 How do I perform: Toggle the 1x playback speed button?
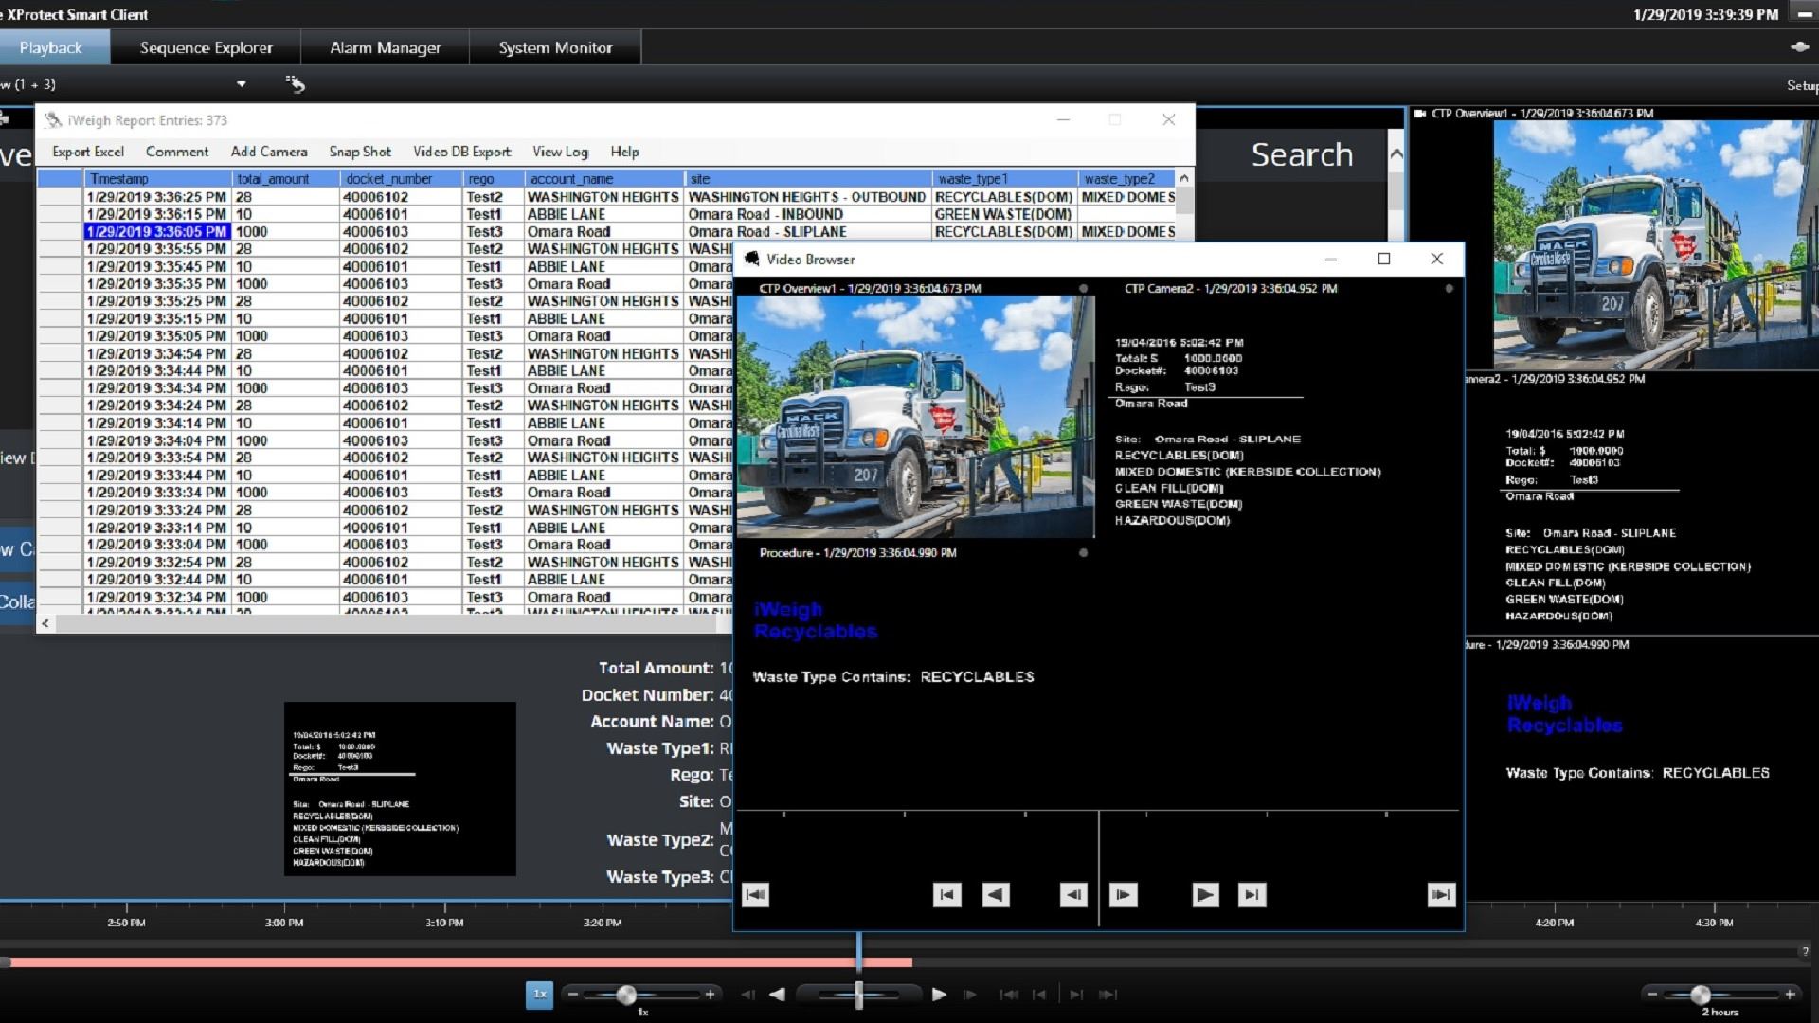click(x=539, y=994)
